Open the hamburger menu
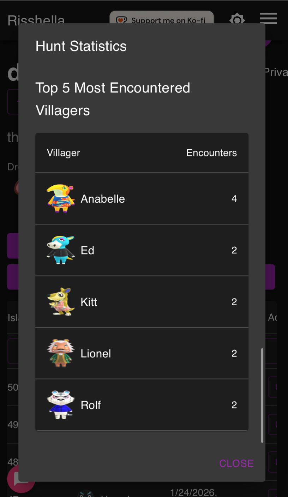288x497 pixels. point(268,18)
